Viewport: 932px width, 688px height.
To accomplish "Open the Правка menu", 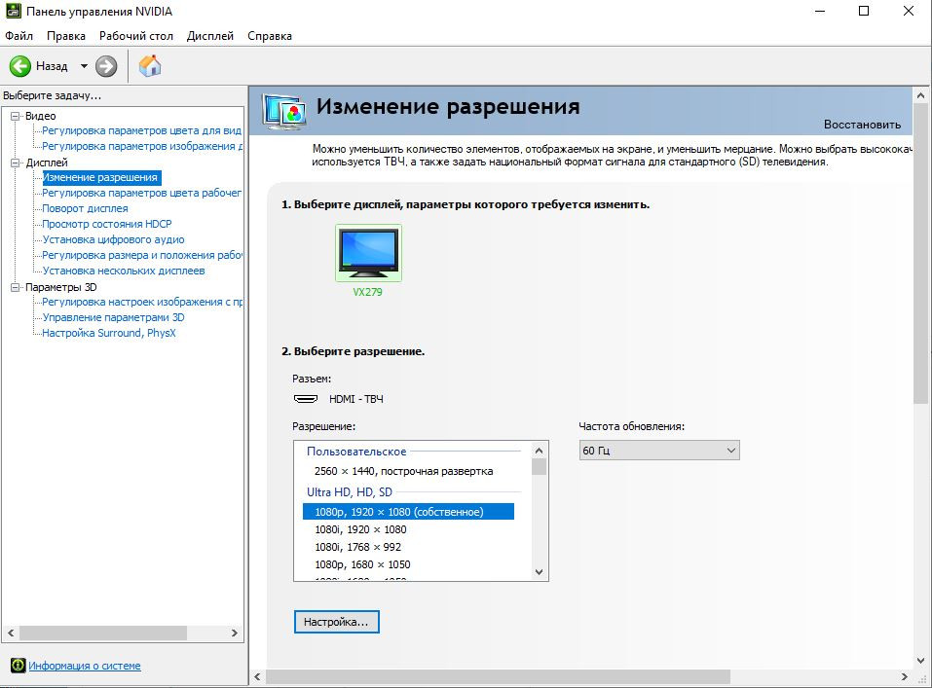I will [x=66, y=36].
